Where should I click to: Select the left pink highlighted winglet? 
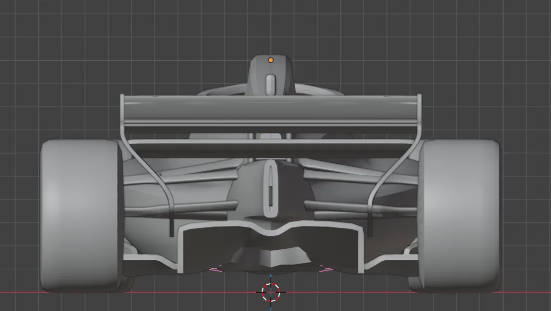pos(215,270)
